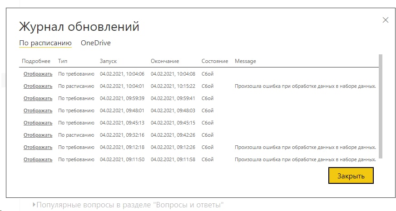The height and width of the screenshot is (211, 396).
Task: Click По расписанию type in 09:32:16 row
Action: pyautogui.click(x=76, y=135)
